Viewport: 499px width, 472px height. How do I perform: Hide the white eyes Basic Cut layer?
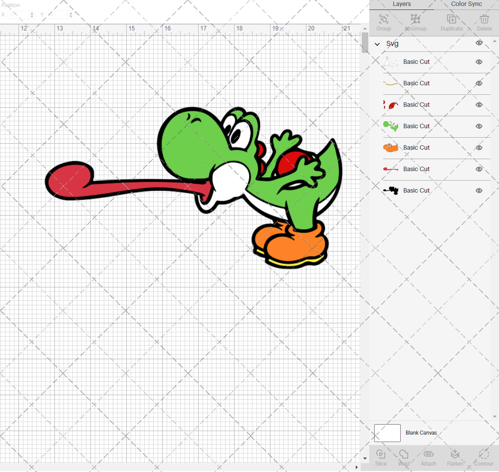tap(479, 62)
